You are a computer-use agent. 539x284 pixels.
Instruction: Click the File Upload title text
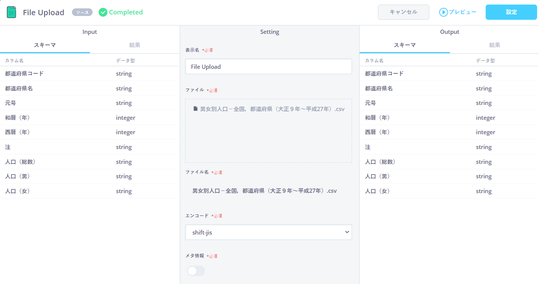coord(43,13)
